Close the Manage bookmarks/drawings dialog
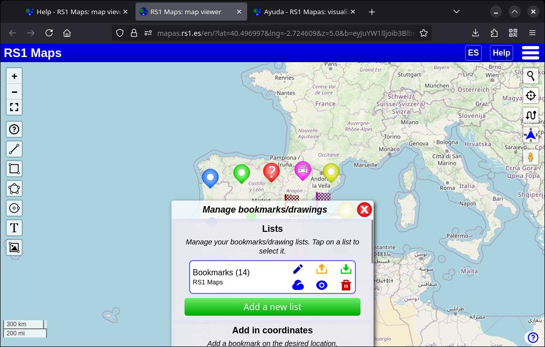 [364, 210]
